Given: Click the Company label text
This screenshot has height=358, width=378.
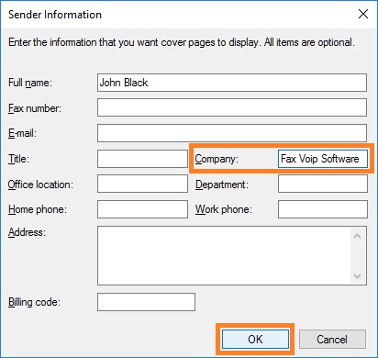Looking at the screenshot, I should (217, 159).
